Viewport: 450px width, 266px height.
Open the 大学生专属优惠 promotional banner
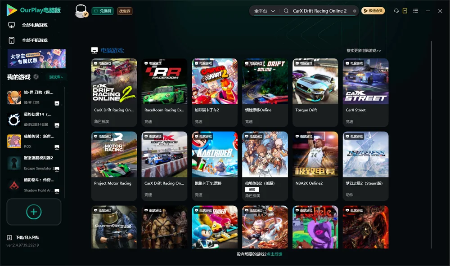click(37, 59)
